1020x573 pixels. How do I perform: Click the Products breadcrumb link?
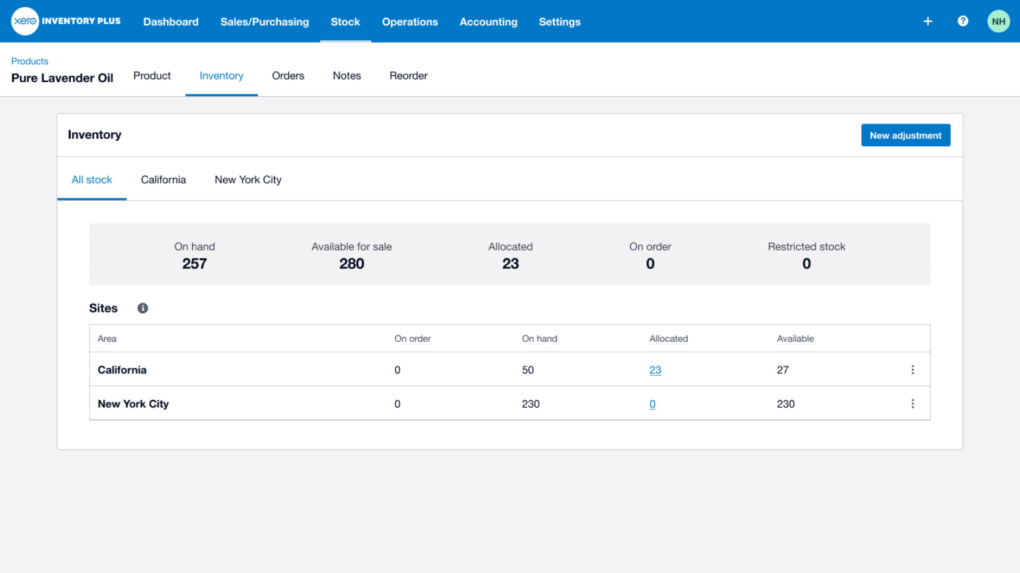(29, 61)
